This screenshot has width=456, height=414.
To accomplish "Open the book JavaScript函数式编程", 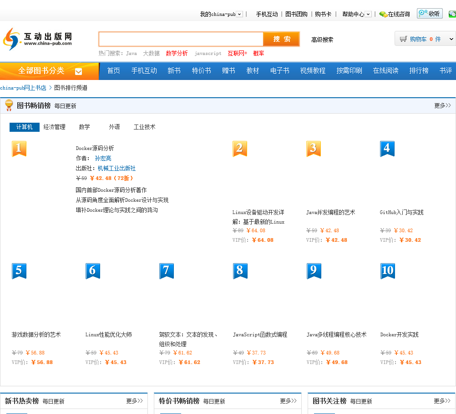I will (260, 334).
